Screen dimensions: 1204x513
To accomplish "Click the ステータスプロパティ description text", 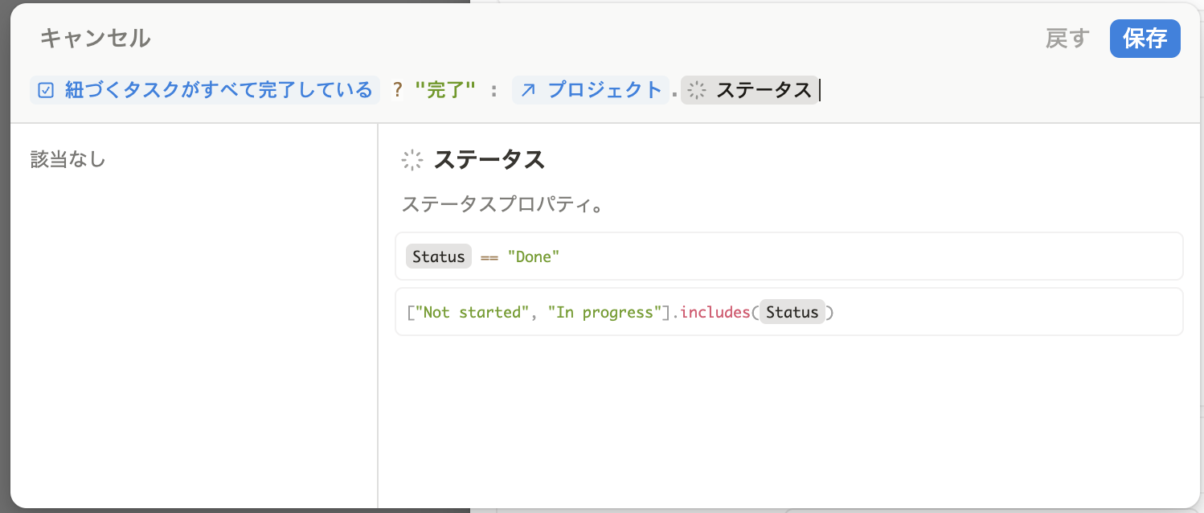I will [x=502, y=204].
